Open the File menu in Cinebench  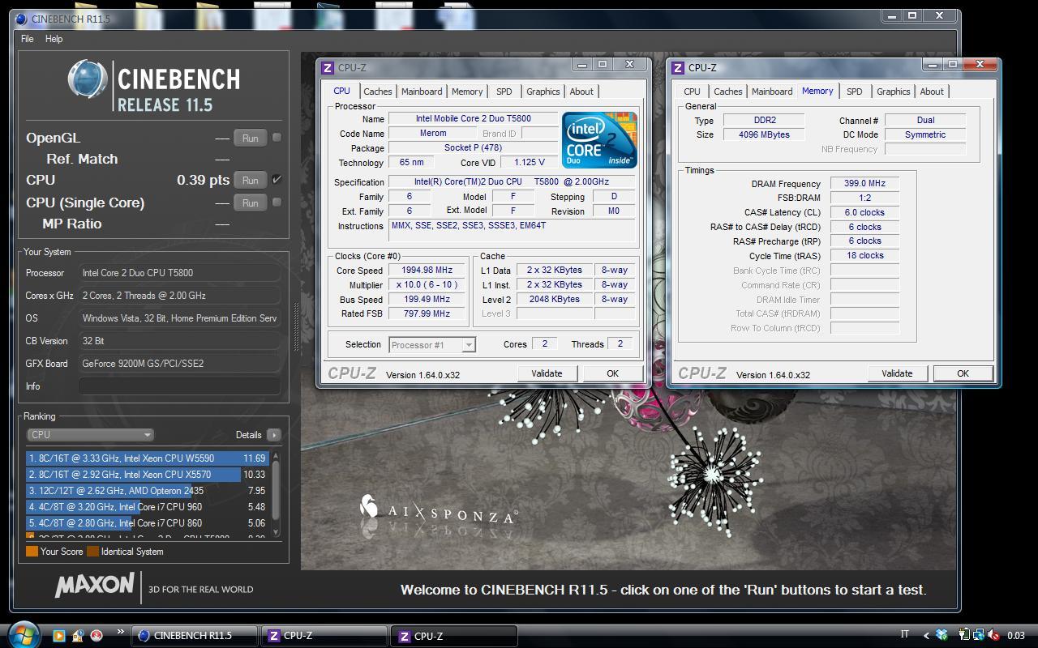point(27,39)
